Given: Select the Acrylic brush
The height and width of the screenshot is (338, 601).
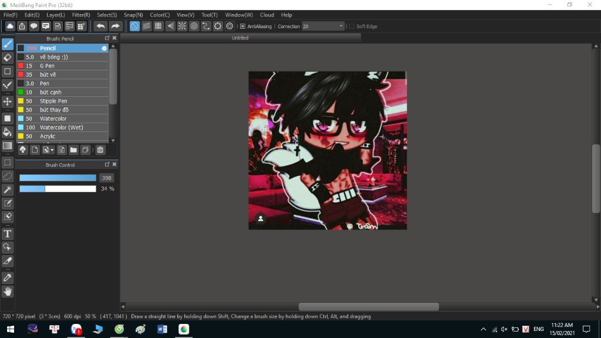Looking at the screenshot, I should (62, 136).
